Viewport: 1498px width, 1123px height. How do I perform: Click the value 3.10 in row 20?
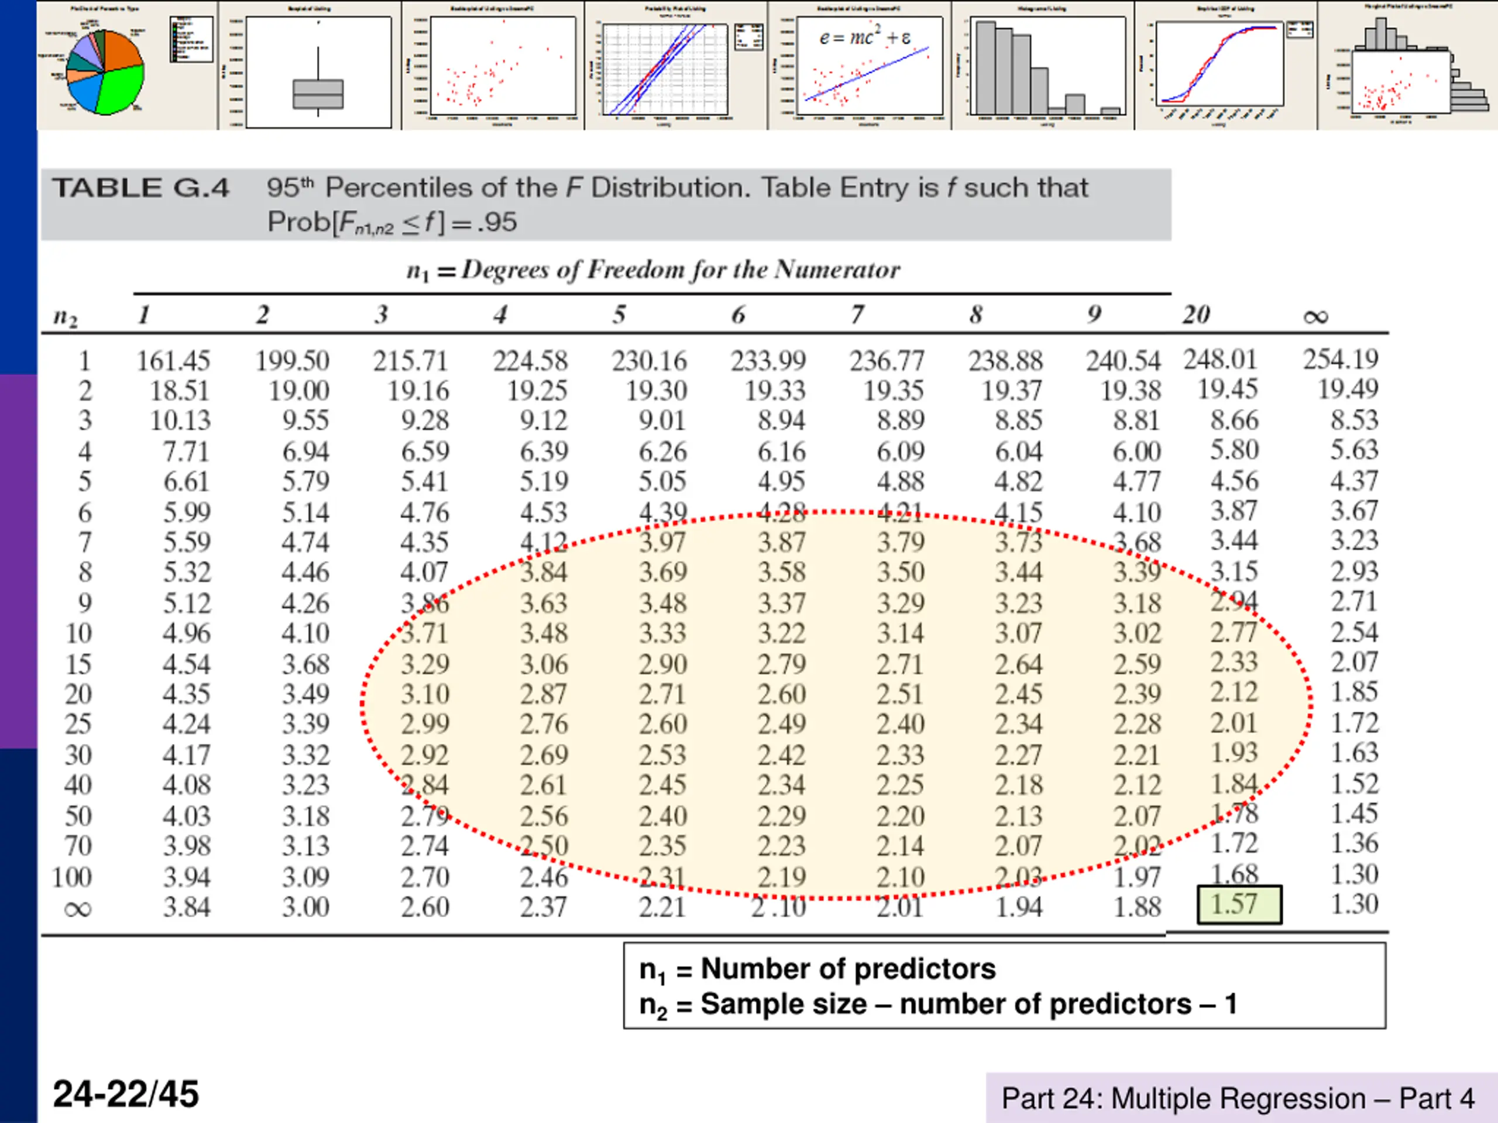click(x=425, y=694)
